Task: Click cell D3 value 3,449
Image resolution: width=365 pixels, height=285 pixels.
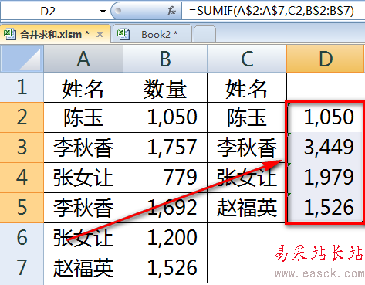Action: point(326,148)
